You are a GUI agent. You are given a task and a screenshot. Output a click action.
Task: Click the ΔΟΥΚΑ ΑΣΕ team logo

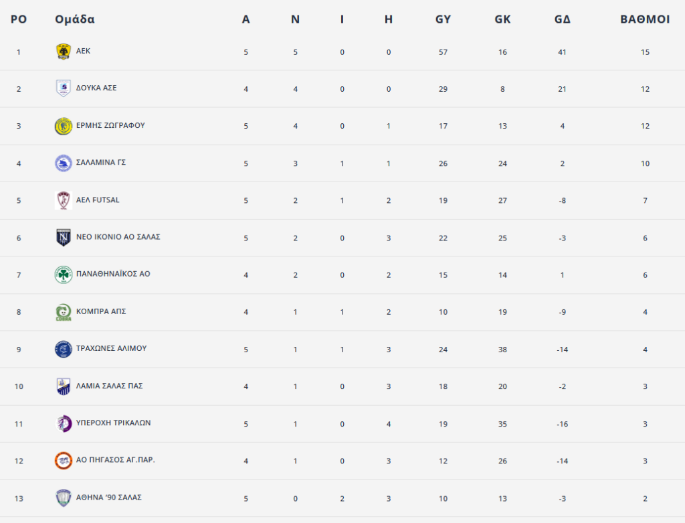64,88
